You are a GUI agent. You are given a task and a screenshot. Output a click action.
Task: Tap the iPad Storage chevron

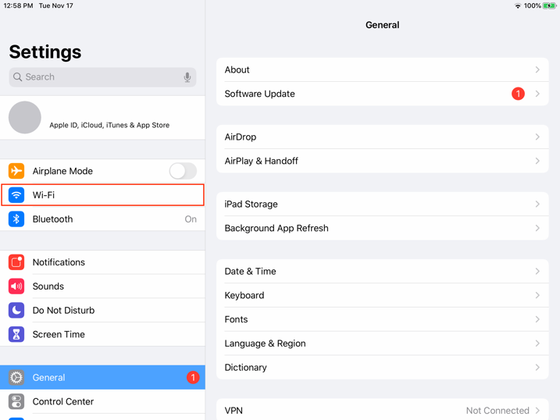coord(537,204)
